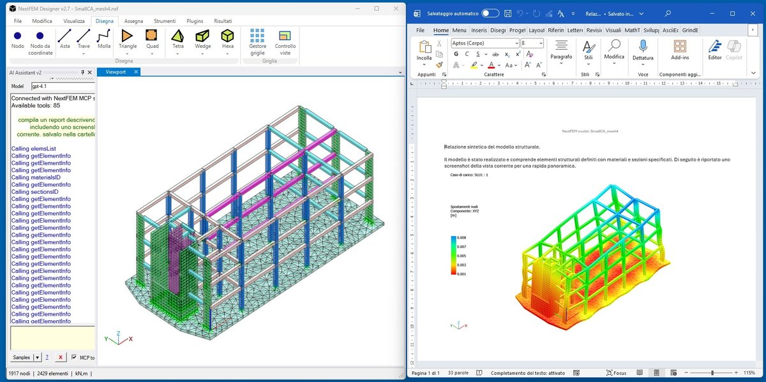This screenshot has width=766, height=382.
Task: Open Gestore griglie grid manager
Action: (x=258, y=43)
